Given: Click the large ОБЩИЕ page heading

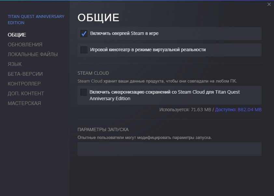Looking at the screenshot, I should tap(98, 18).
